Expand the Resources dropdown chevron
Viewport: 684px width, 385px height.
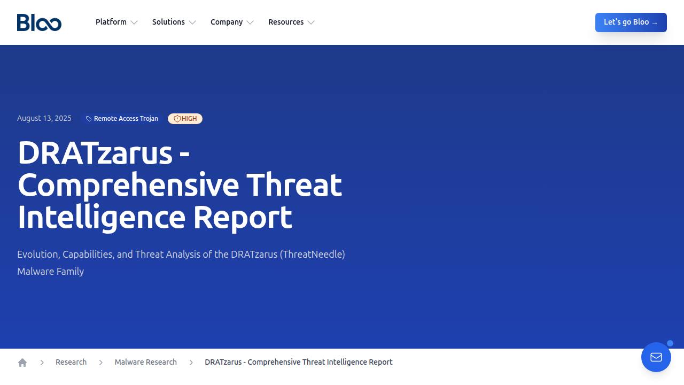tap(311, 22)
